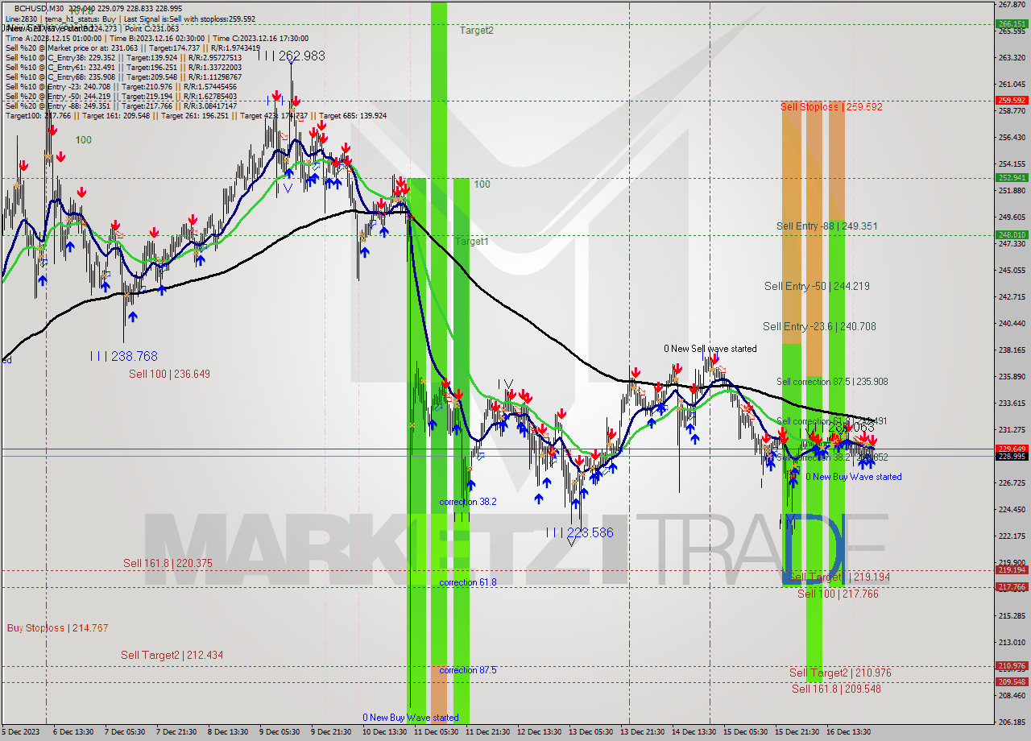
Task: Click the '16 Dec 13:30' time axis label
Action: (x=849, y=732)
